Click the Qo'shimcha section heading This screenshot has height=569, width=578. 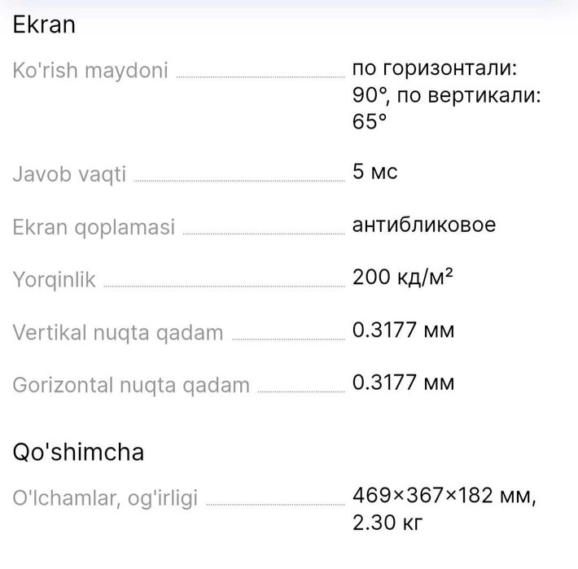pos(78,452)
